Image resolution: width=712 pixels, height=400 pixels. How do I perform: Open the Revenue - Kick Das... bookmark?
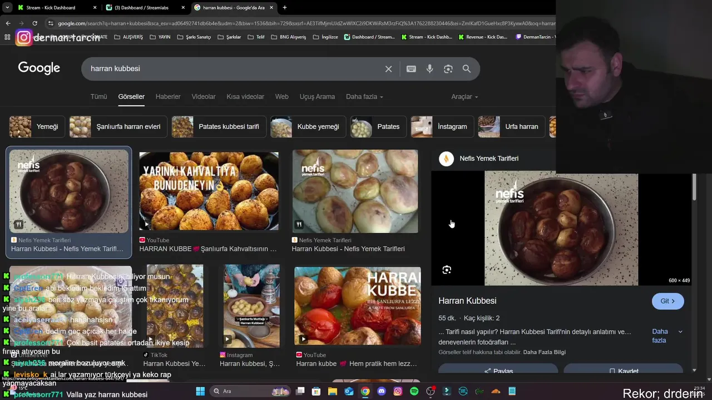pos(483,37)
